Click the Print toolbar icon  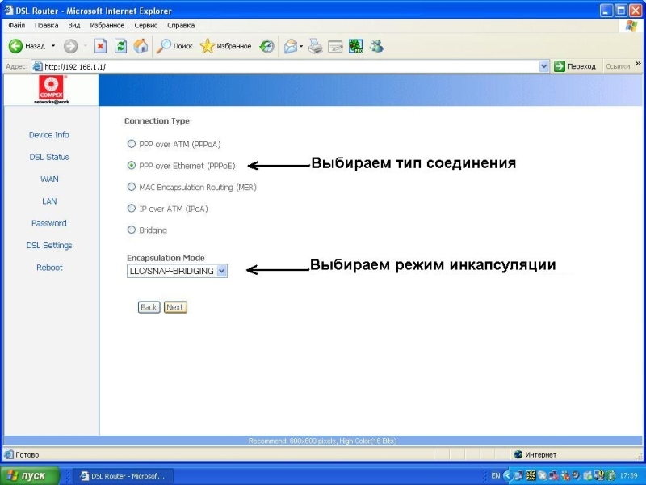click(316, 46)
